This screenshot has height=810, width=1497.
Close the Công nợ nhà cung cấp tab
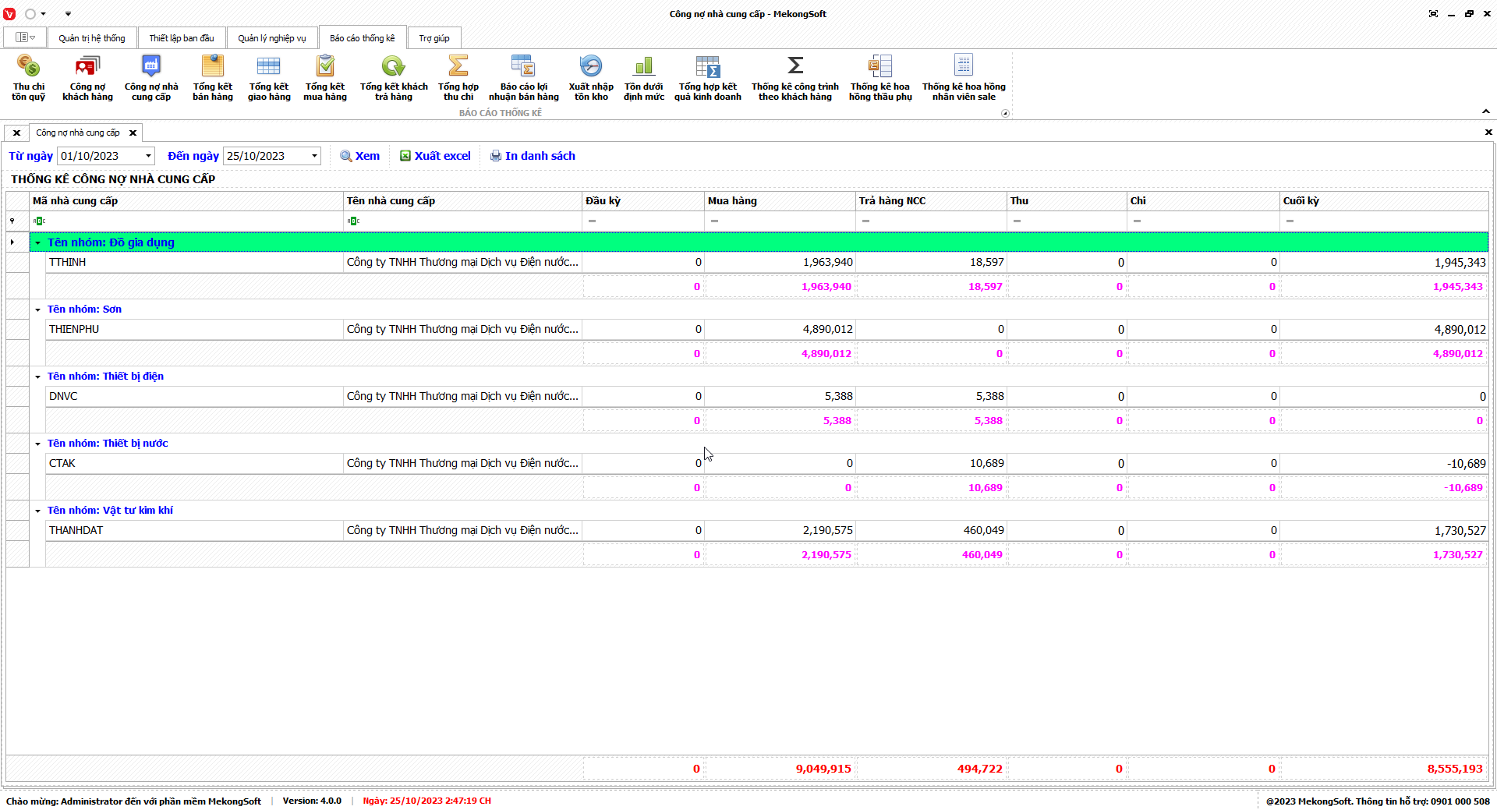tap(133, 133)
